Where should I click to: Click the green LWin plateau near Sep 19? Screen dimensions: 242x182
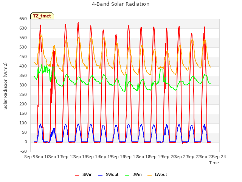161,69
